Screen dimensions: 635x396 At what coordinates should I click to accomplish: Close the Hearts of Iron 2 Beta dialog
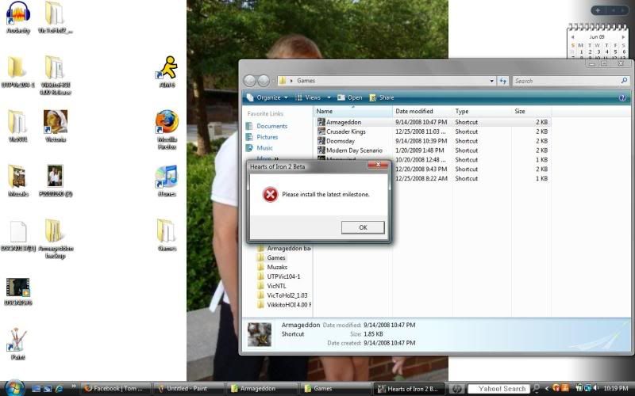click(378, 165)
